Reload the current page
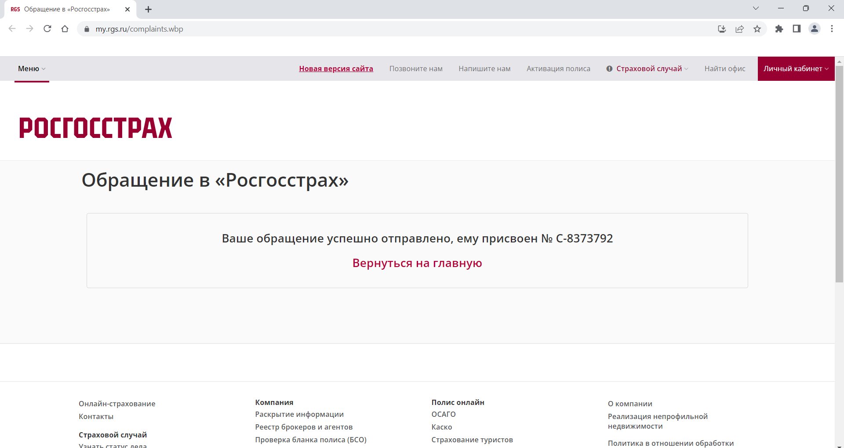This screenshot has height=448, width=844. (x=47, y=29)
